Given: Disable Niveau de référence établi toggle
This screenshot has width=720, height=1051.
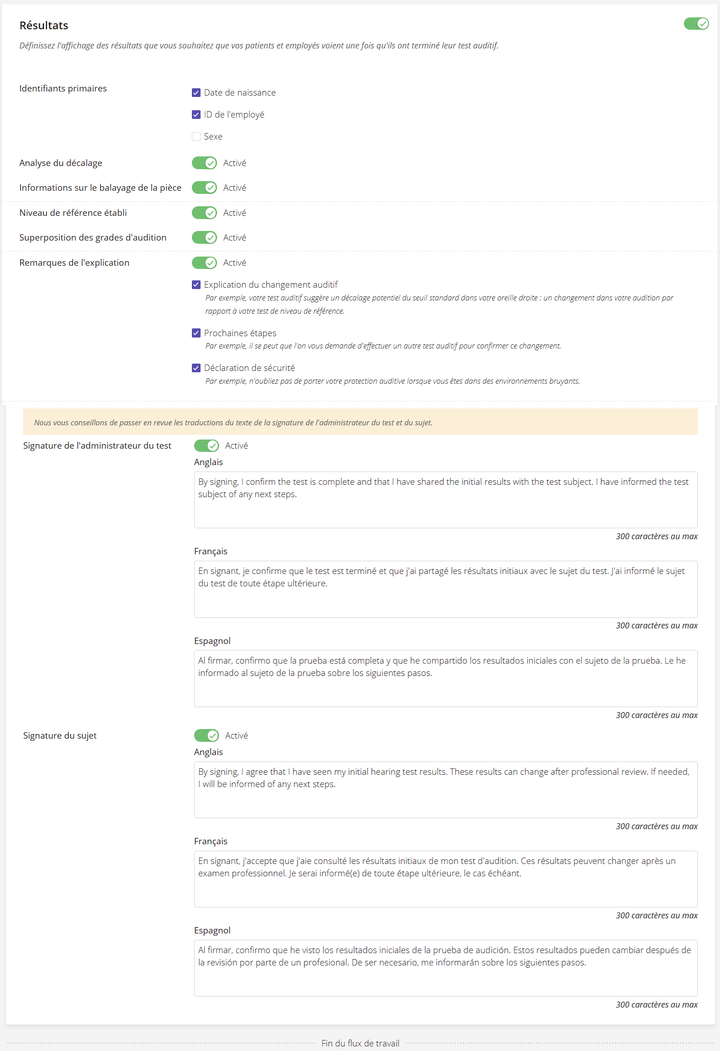Looking at the screenshot, I should 204,213.
